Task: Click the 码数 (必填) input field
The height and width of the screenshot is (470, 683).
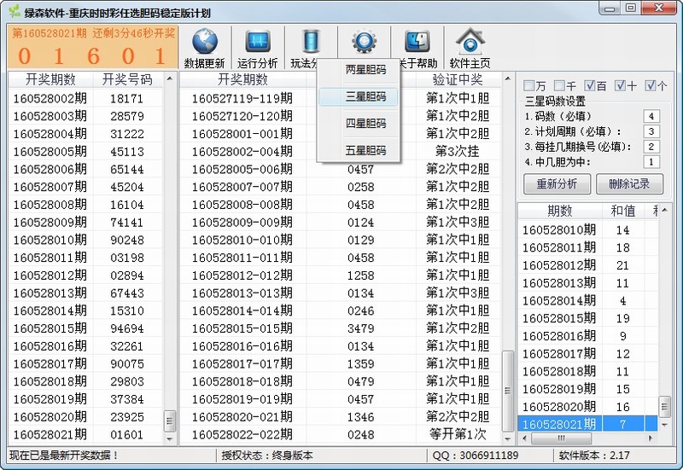Action: pyautogui.click(x=651, y=116)
